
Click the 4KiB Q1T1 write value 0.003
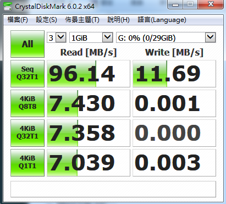[x=174, y=163]
